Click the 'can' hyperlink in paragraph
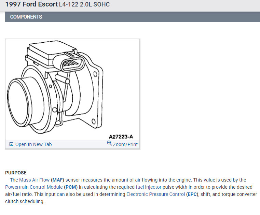Viewport: 260px width, 215px height. click(61, 194)
